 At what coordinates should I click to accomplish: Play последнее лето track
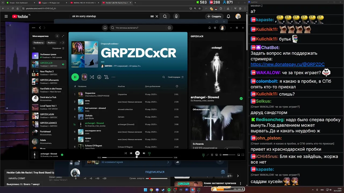point(128,132)
